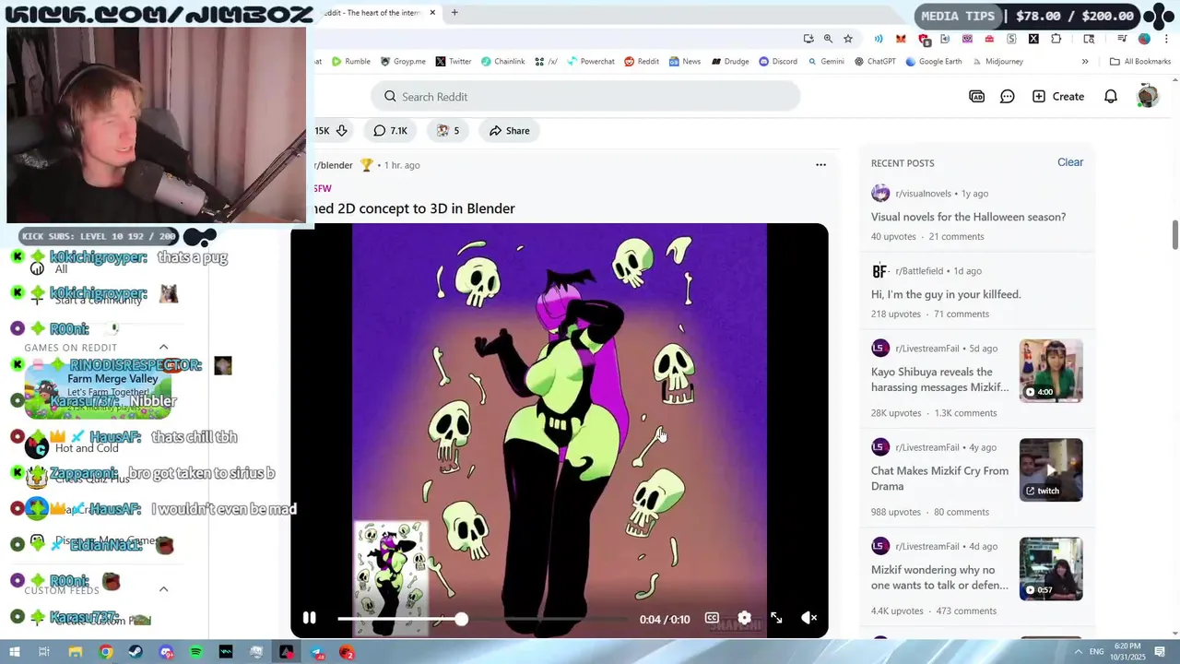Open Spotify from the taskbar
Viewport: 1180px width, 664px height.
[x=196, y=652]
